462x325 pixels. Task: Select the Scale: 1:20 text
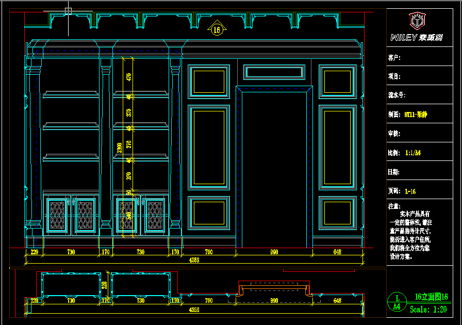428,310
